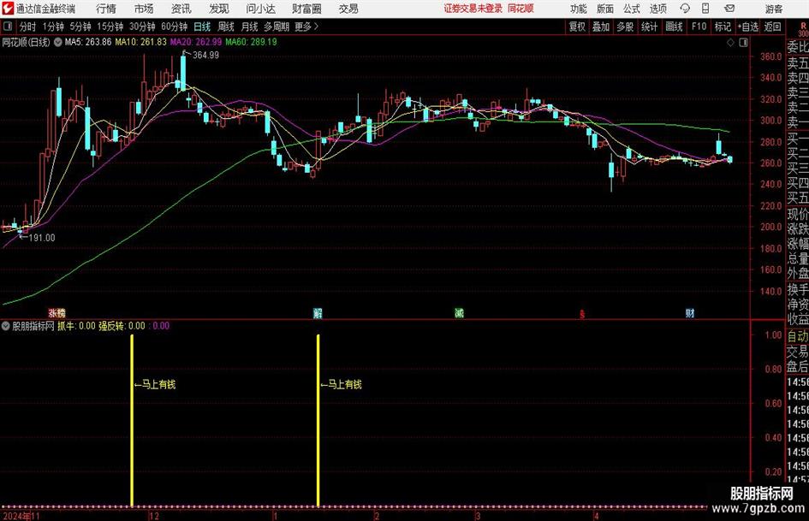The image size is (809, 521).
Task: Switch to 30分钟 period
Action: pos(142,27)
